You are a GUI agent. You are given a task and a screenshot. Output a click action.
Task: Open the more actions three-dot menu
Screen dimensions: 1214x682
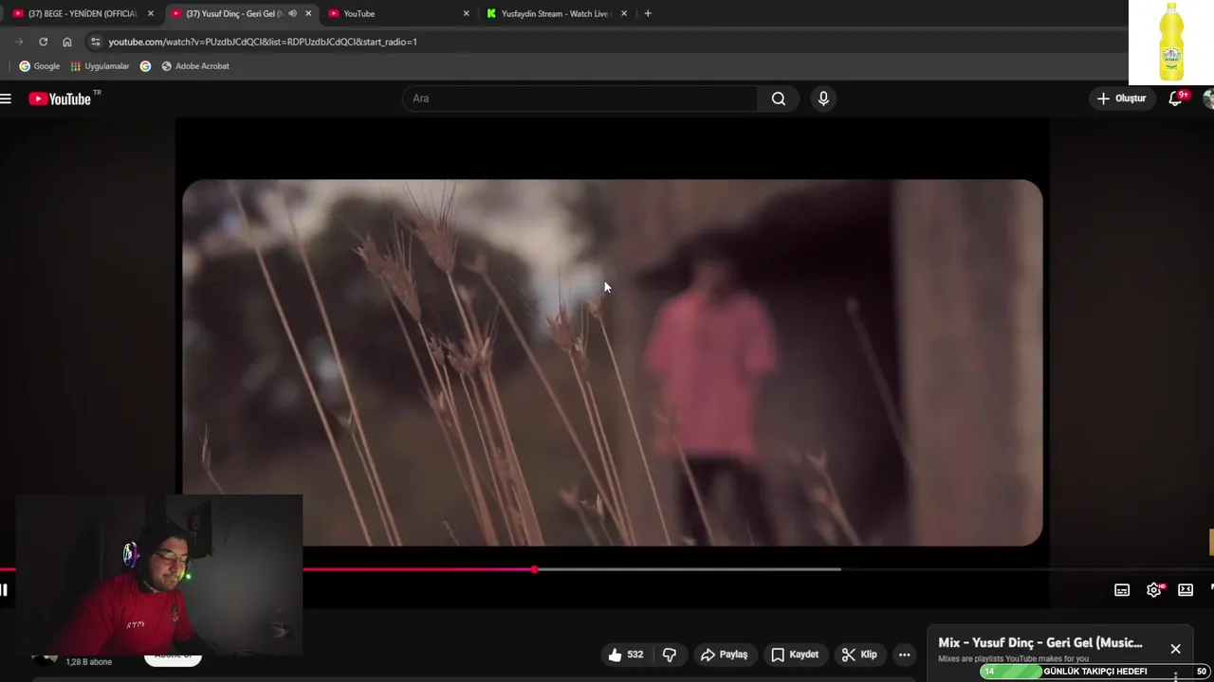(x=905, y=655)
